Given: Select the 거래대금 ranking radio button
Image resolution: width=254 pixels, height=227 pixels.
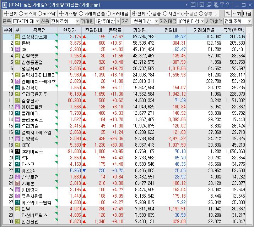Looking at the screenshot, I should pyautogui.click(x=109, y=13).
